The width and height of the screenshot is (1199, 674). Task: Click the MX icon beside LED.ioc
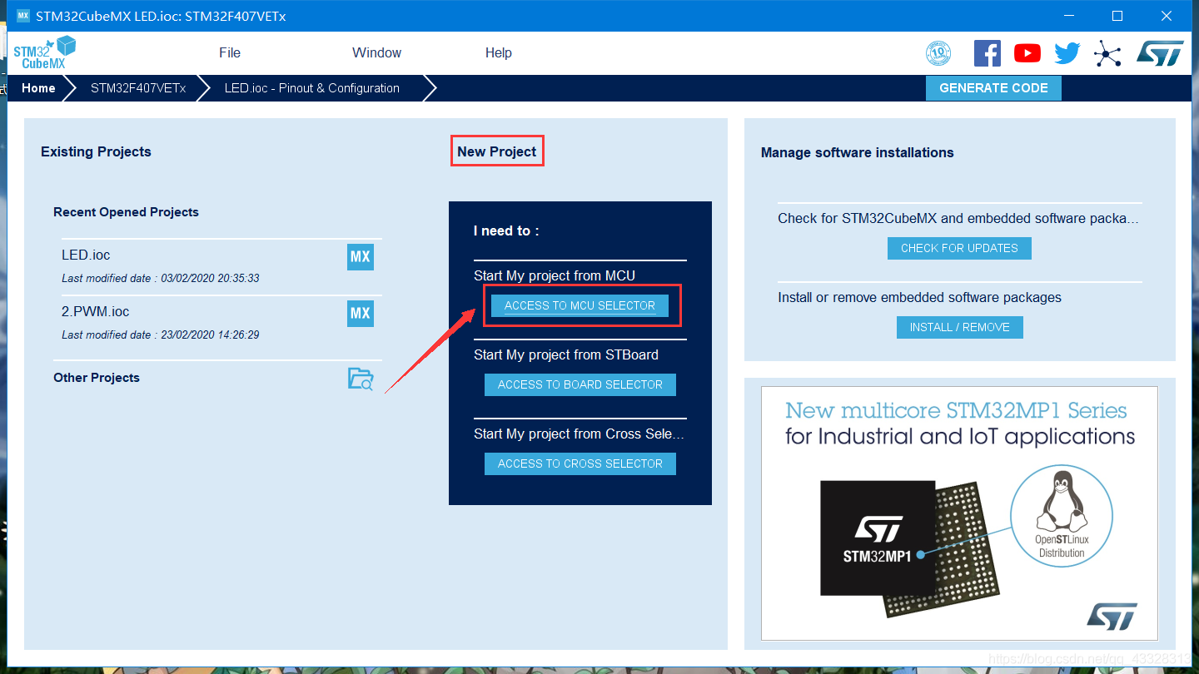pos(361,257)
